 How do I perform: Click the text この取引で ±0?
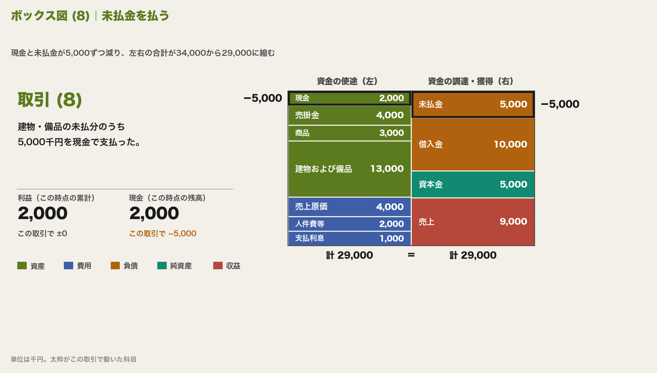42,234
